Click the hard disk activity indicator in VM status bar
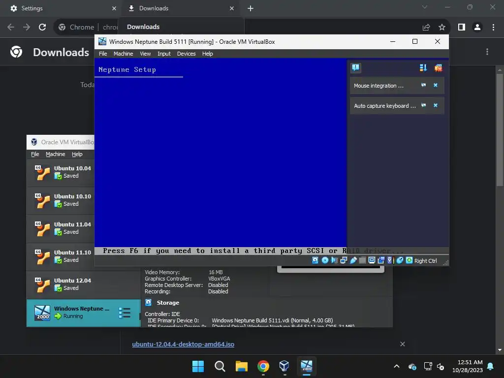The image size is (504, 378). [x=315, y=260]
